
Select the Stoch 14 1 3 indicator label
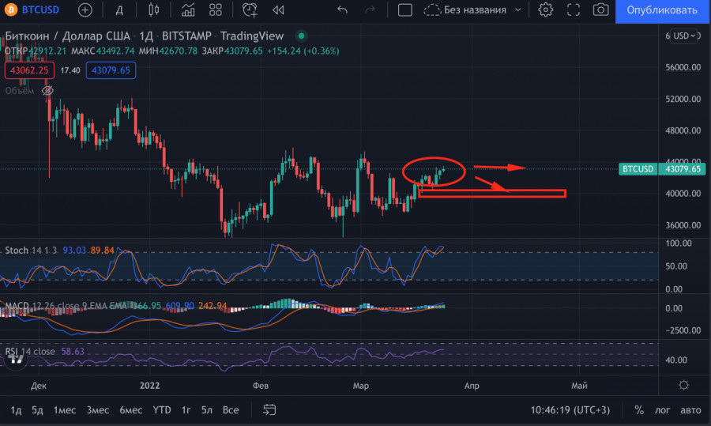click(x=31, y=251)
